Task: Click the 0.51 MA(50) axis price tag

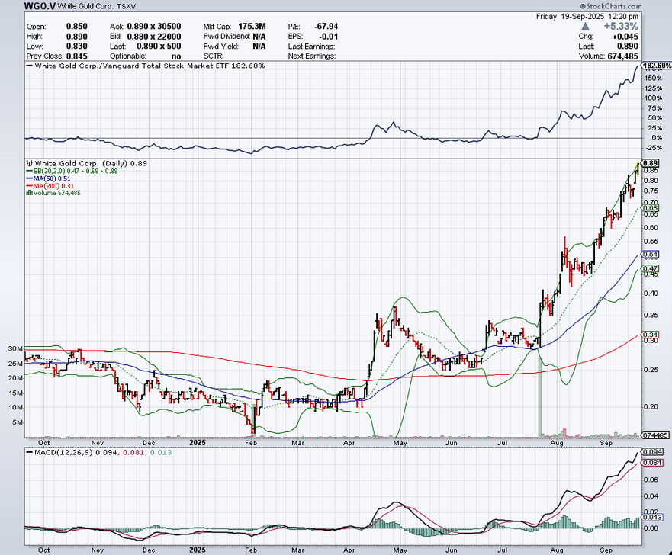Action: [650, 254]
